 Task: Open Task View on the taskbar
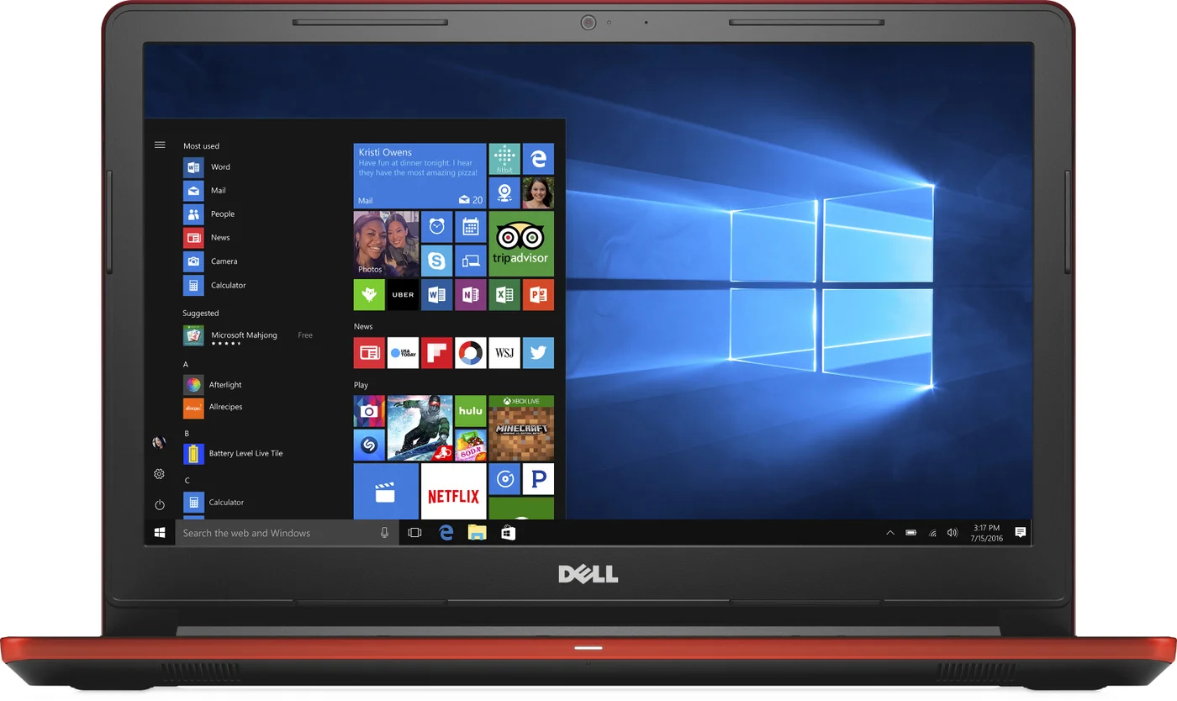click(x=414, y=533)
